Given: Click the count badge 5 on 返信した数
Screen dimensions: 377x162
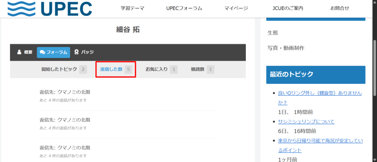Looking at the screenshot, I should point(128,69).
